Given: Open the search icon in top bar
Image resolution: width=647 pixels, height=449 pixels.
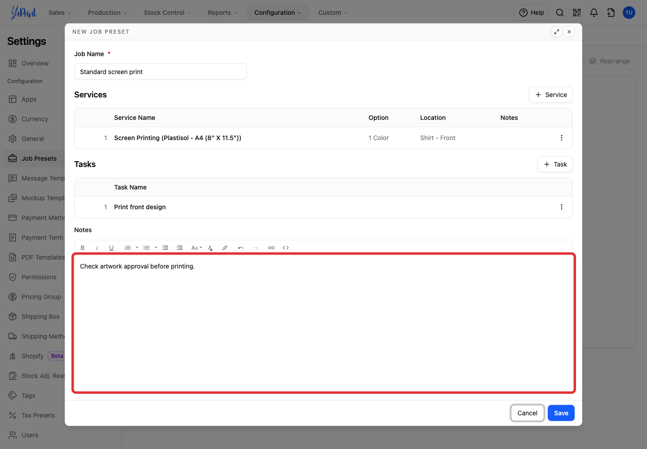Looking at the screenshot, I should [x=560, y=13].
